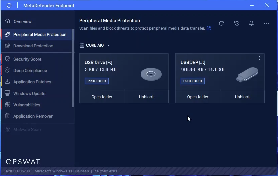Click RNDLB-D5738 hostname in status bar
Viewport: 278px width, 176px height.
coord(18,171)
